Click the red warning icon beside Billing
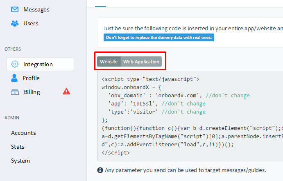Viewport: 283px width, 181px height. (66, 91)
